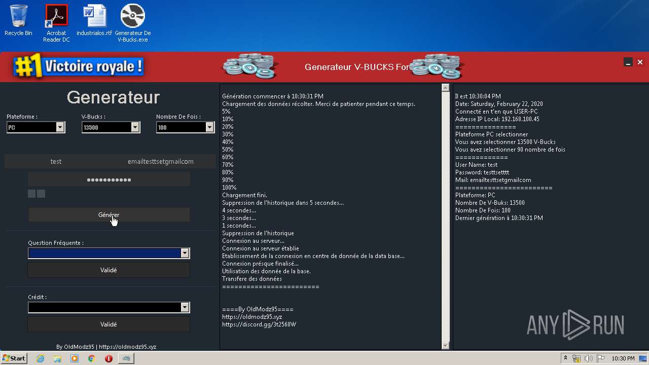Open the Recycle Bin desktop icon
Viewport: 649px width, 365px height.
[x=18, y=20]
